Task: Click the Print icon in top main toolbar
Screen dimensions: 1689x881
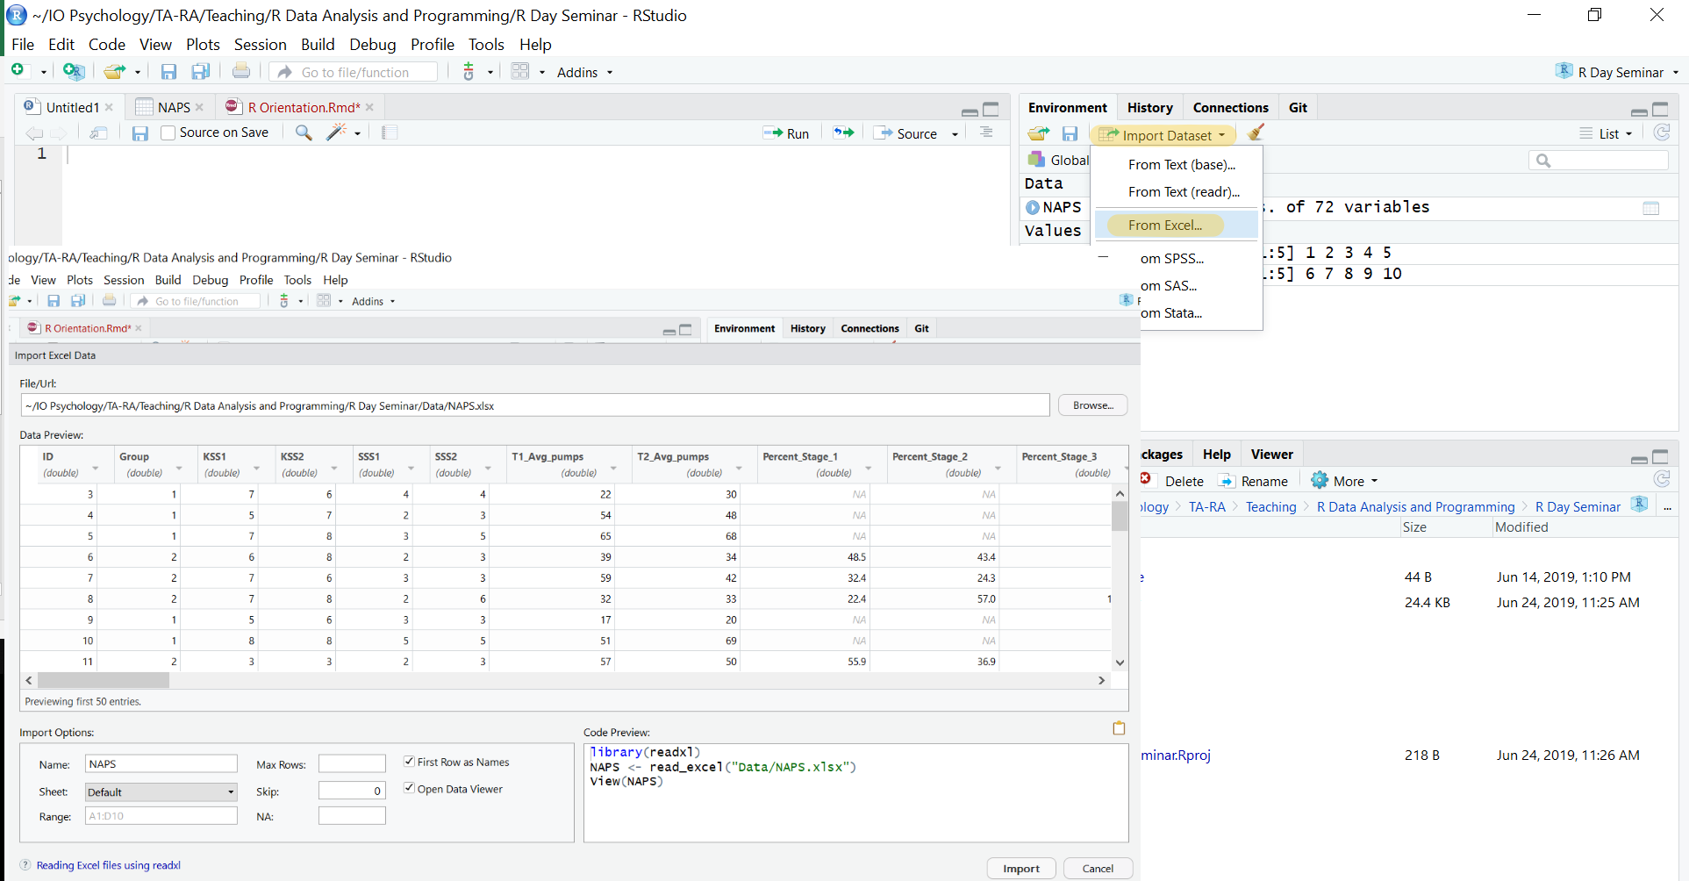Action: [241, 71]
